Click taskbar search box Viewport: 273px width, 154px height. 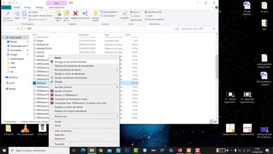tap(39, 150)
